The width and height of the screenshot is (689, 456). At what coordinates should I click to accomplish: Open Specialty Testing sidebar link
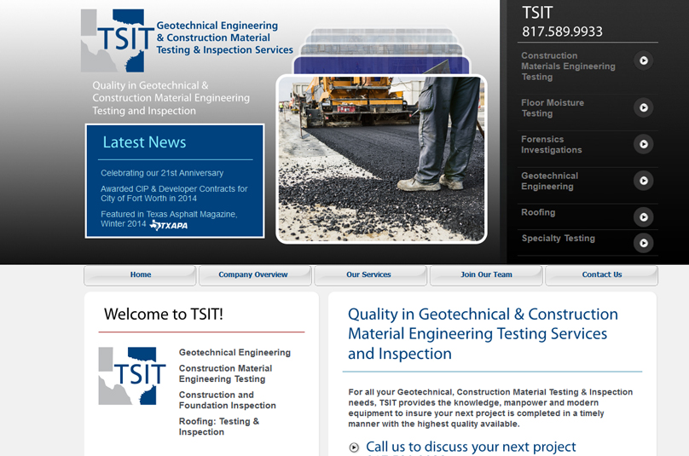point(558,238)
